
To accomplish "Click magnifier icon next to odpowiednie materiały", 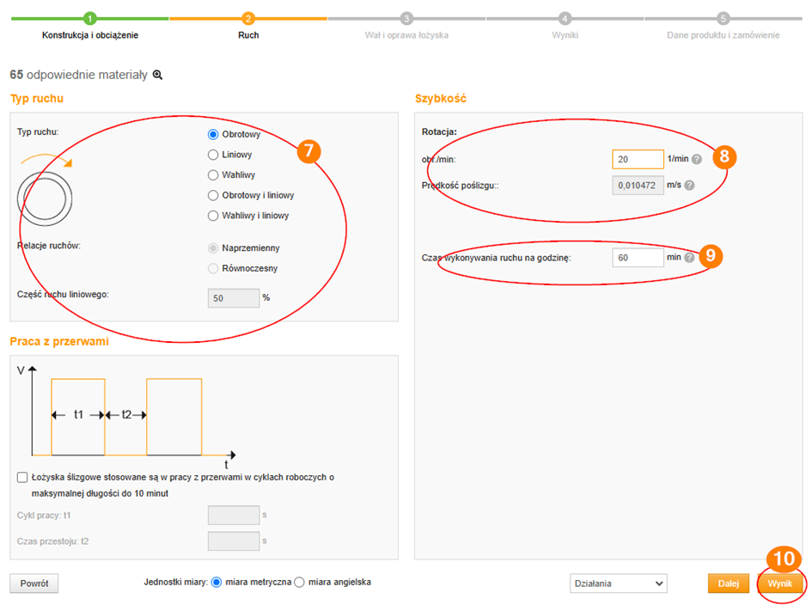I will pyautogui.click(x=157, y=75).
